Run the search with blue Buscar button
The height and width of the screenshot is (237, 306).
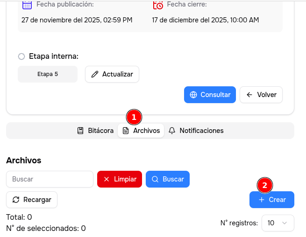(168, 179)
